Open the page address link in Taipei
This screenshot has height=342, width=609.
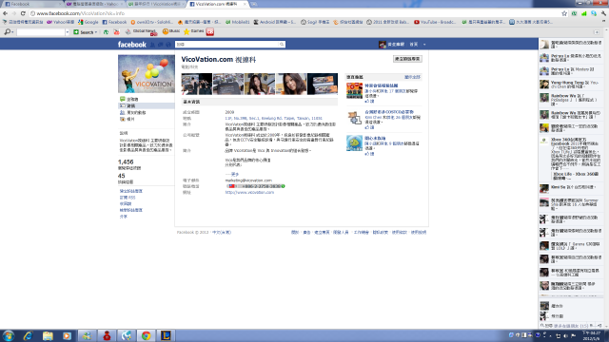click(x=273, y=118)
